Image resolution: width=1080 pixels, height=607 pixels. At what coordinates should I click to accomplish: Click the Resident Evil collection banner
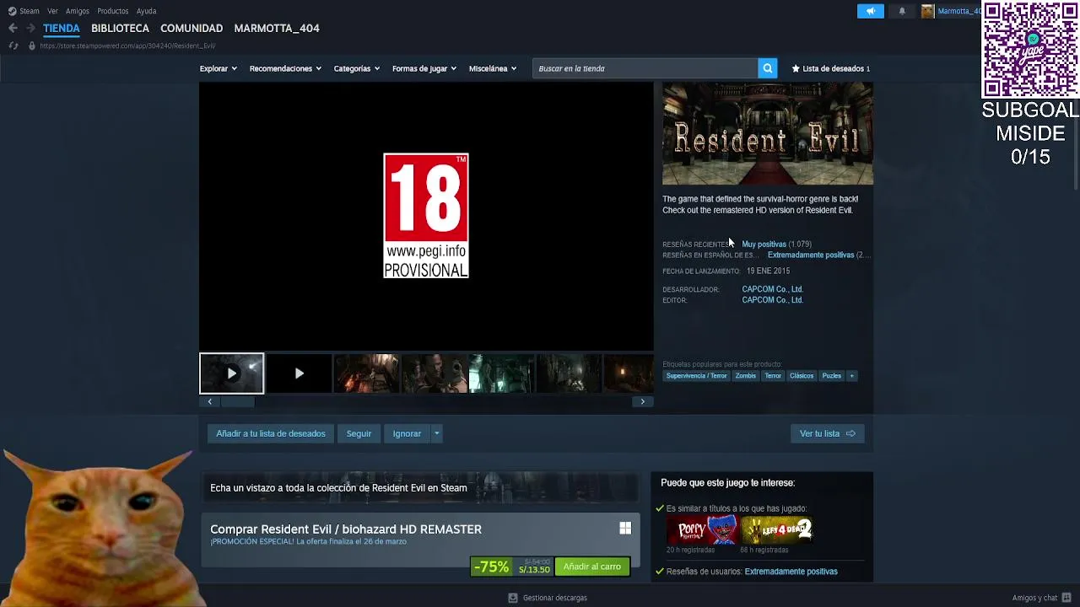pos(420,487)
